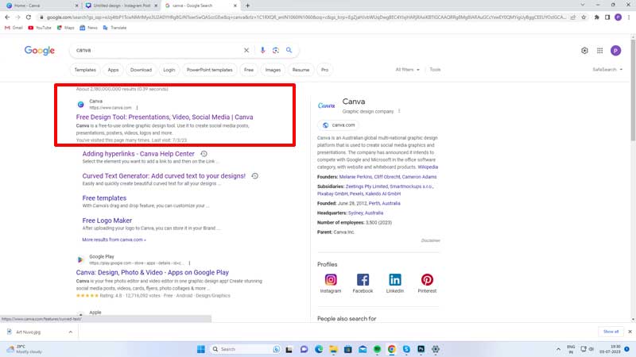This screenshot has height=357, width=636.
Task: Open more options beside the canva.com result URL
Action: point(137,108)
